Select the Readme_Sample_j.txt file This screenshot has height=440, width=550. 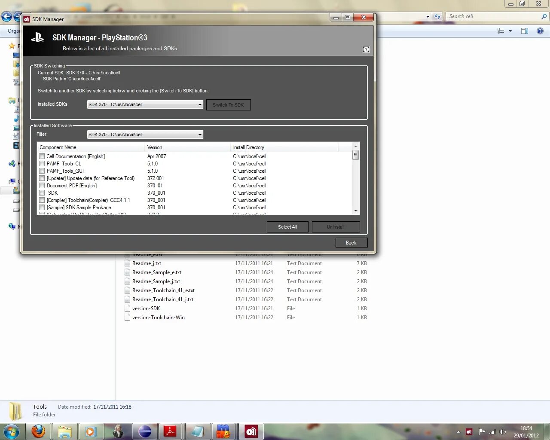[156, 281]
